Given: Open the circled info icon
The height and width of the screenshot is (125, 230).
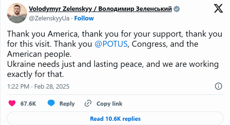Looking at the screenshot, I should [218, 86].
